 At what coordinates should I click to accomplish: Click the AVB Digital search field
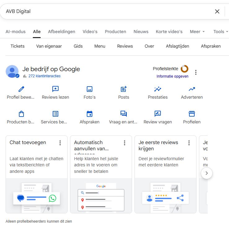[x=105, y=11]
